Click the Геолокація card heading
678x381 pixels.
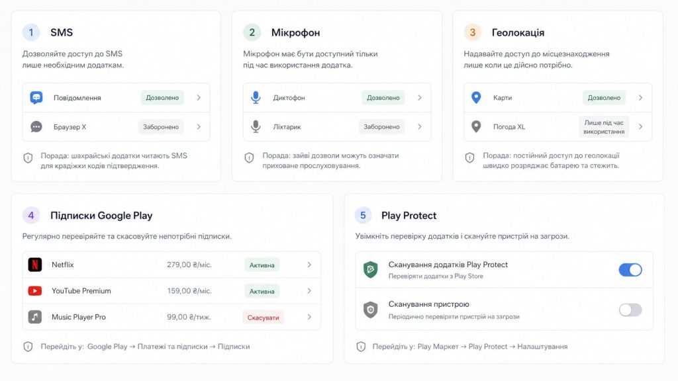(x=518, y=32)
